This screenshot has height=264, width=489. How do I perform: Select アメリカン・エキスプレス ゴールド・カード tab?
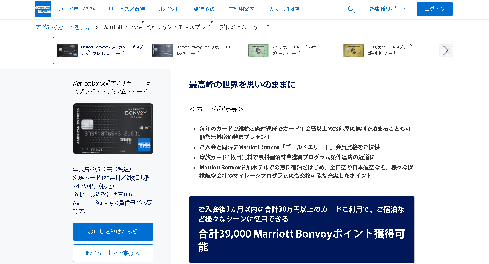click(x=387, y=50)
